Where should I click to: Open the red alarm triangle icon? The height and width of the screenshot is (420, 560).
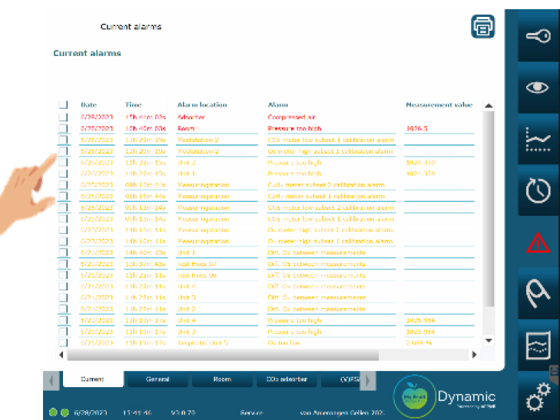click(536, 243)
